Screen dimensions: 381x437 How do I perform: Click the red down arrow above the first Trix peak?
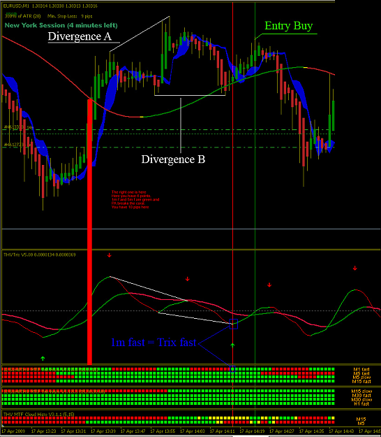point(110,255)
